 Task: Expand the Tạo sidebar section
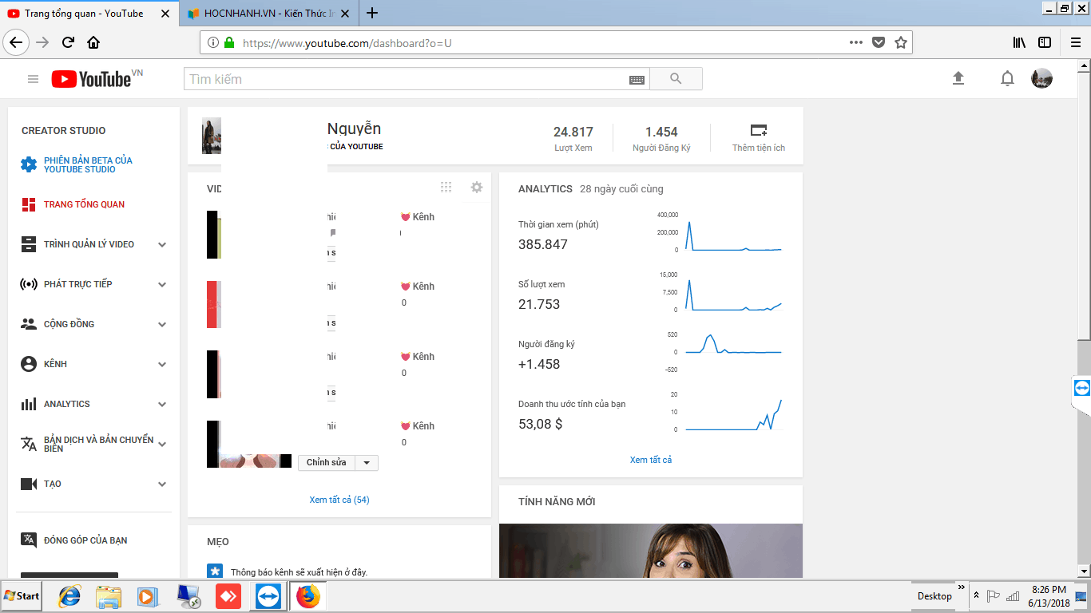point(162,484)
